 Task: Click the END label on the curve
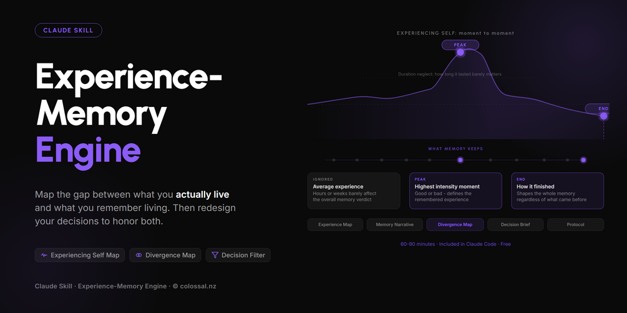(x=598, y=108)
